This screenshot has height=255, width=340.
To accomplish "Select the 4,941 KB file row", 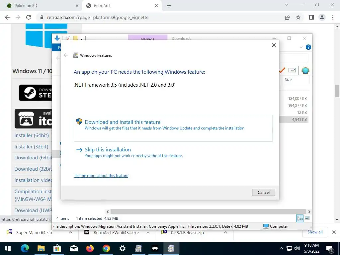I will [295, 119].
